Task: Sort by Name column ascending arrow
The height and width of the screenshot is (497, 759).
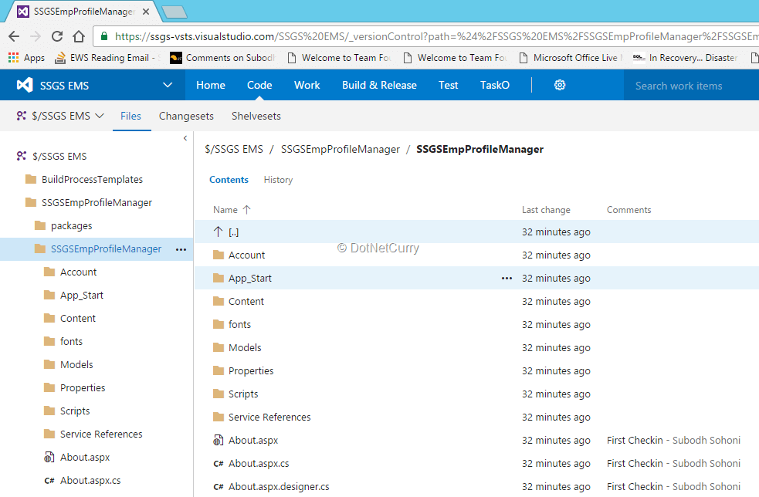Action: (x=246, y=210)
